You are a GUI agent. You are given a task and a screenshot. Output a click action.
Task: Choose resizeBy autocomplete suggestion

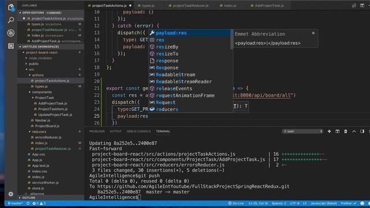click(190, 47)
